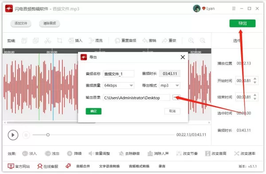The height and width of the screenshot is (174, 266).
Task: Open the 音频质量 64kbps dropdown
Action: pos(118,86)
